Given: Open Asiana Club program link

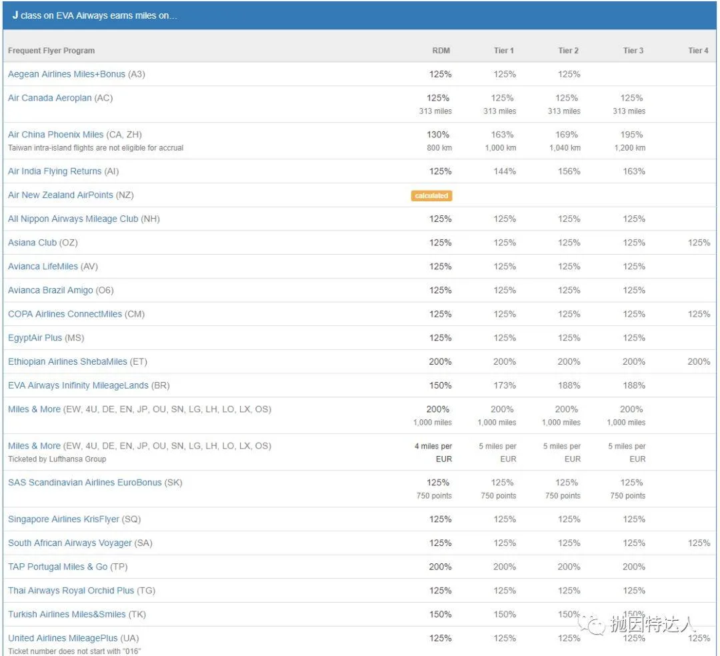Looking at the screenshot, I should pyautogui.click(x=32, y=243).
